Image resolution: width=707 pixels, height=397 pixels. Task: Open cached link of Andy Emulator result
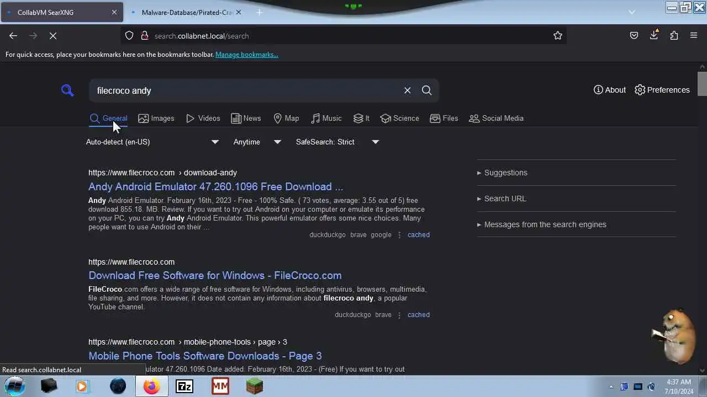coord(418,234)
